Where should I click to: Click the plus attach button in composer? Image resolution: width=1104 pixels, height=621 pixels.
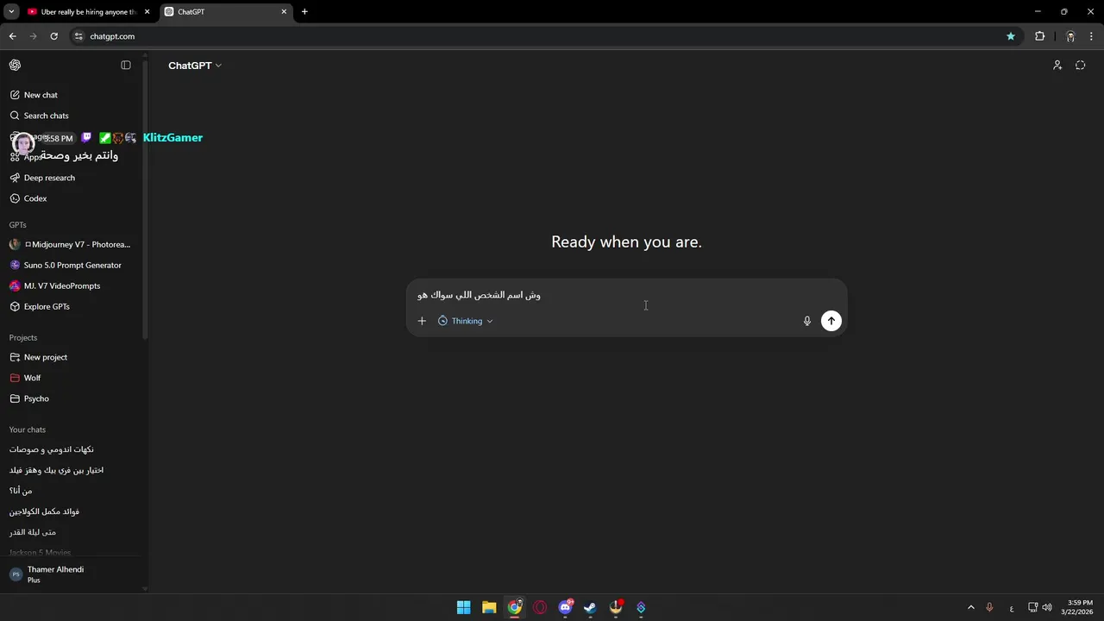tap(422, 321)
